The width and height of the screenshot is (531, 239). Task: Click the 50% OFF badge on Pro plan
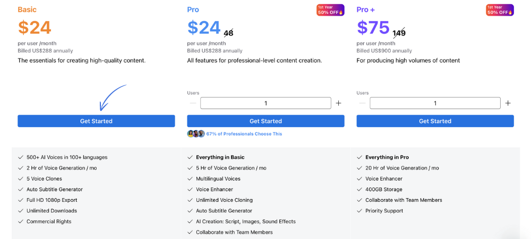(x=330, y=10)
